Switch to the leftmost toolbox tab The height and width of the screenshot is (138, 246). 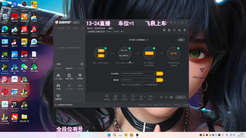[58, 68]
